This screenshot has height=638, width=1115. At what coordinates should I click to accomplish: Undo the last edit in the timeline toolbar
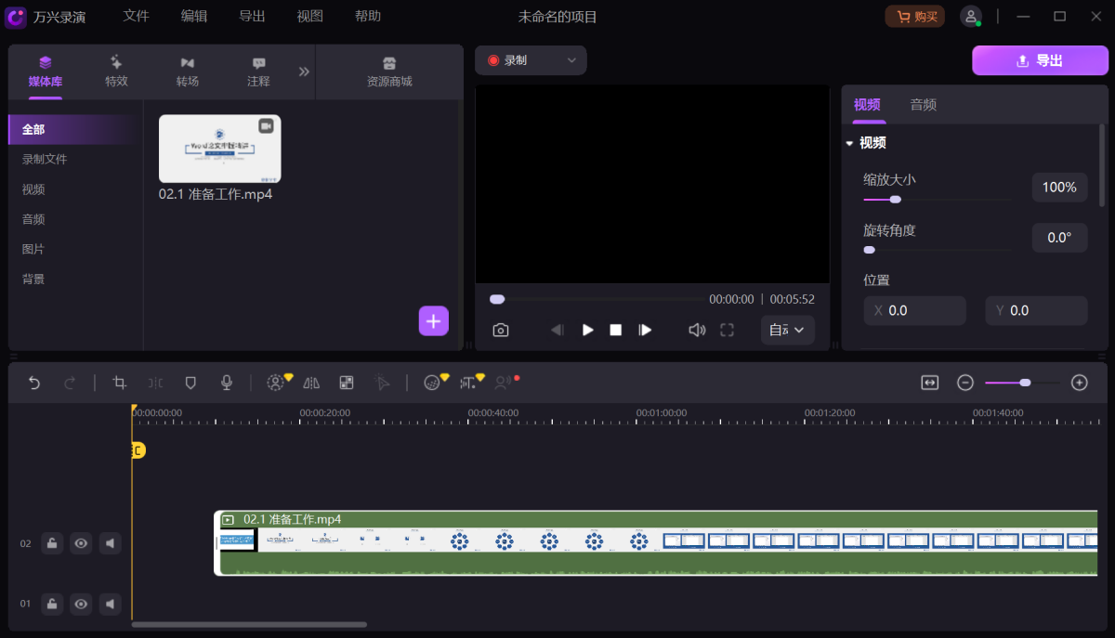tap(34, 383)
